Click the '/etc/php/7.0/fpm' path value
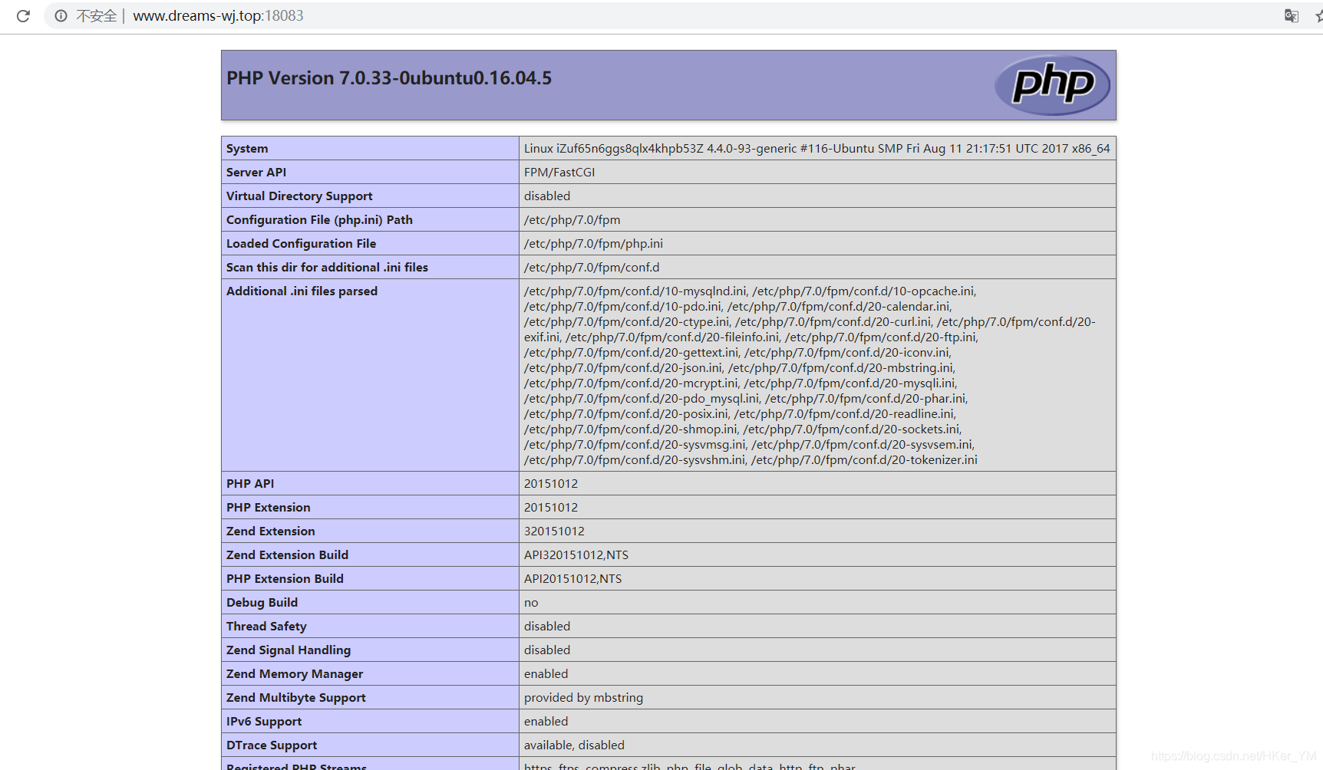Screen dimensions: 1323x770 572,220
